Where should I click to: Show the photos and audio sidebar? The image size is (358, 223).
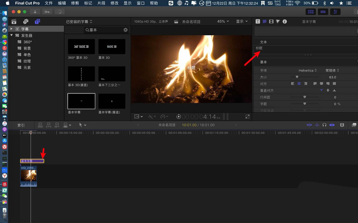(25, 22)
